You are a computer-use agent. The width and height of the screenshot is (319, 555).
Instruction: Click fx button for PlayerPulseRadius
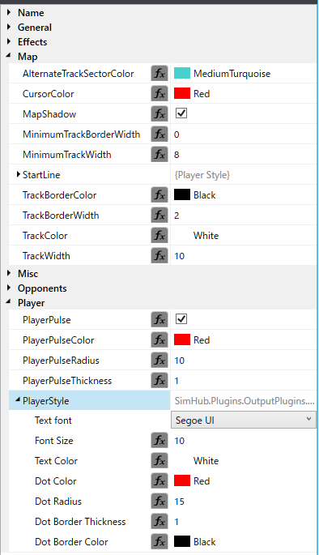click(x=159, y=361)
